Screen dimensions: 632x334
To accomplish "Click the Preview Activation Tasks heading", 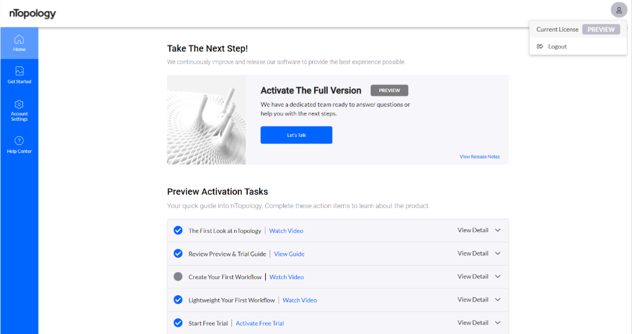I will (x=218, y=191).
